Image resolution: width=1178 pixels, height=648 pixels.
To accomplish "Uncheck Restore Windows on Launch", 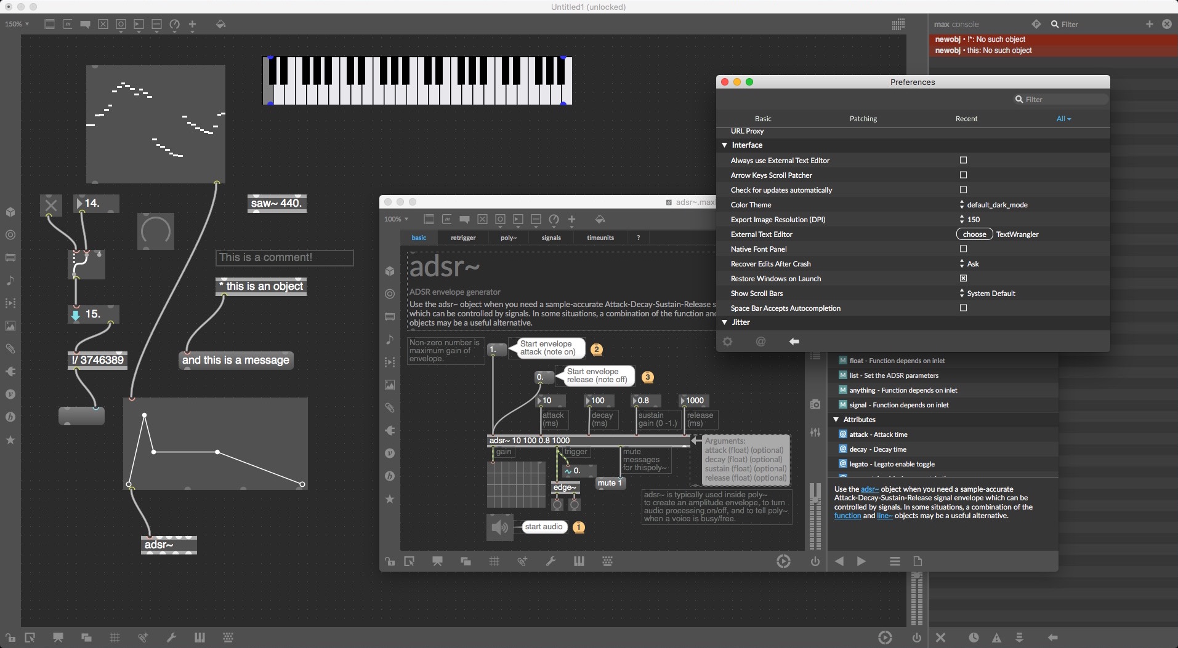I will tap(962, 278).
